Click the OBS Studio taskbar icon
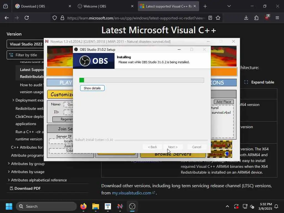 (132, 206)
